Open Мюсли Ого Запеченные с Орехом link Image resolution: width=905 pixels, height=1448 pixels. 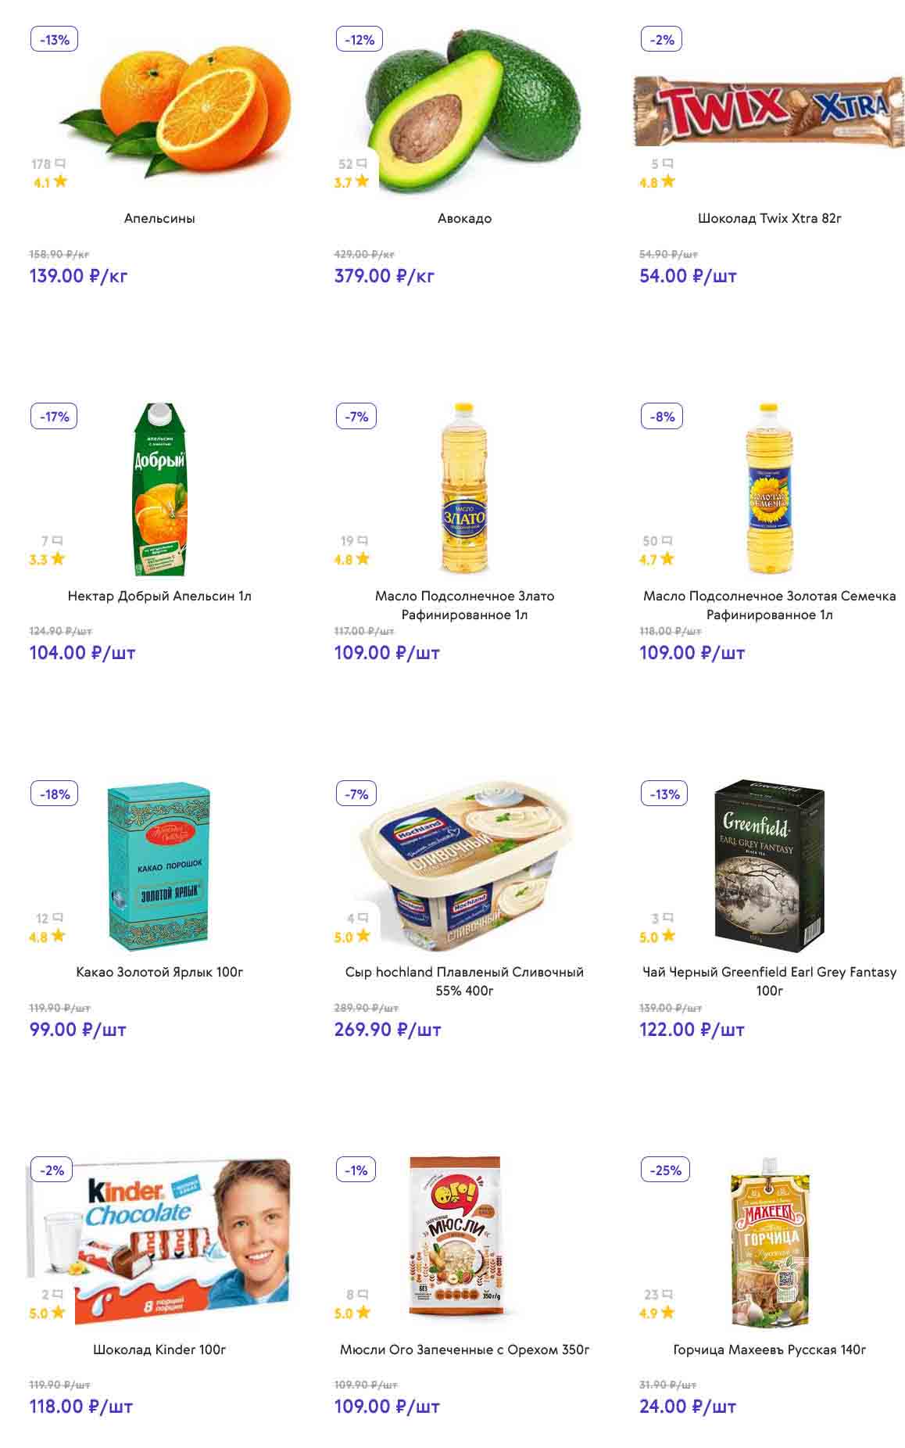point(464,1349)
